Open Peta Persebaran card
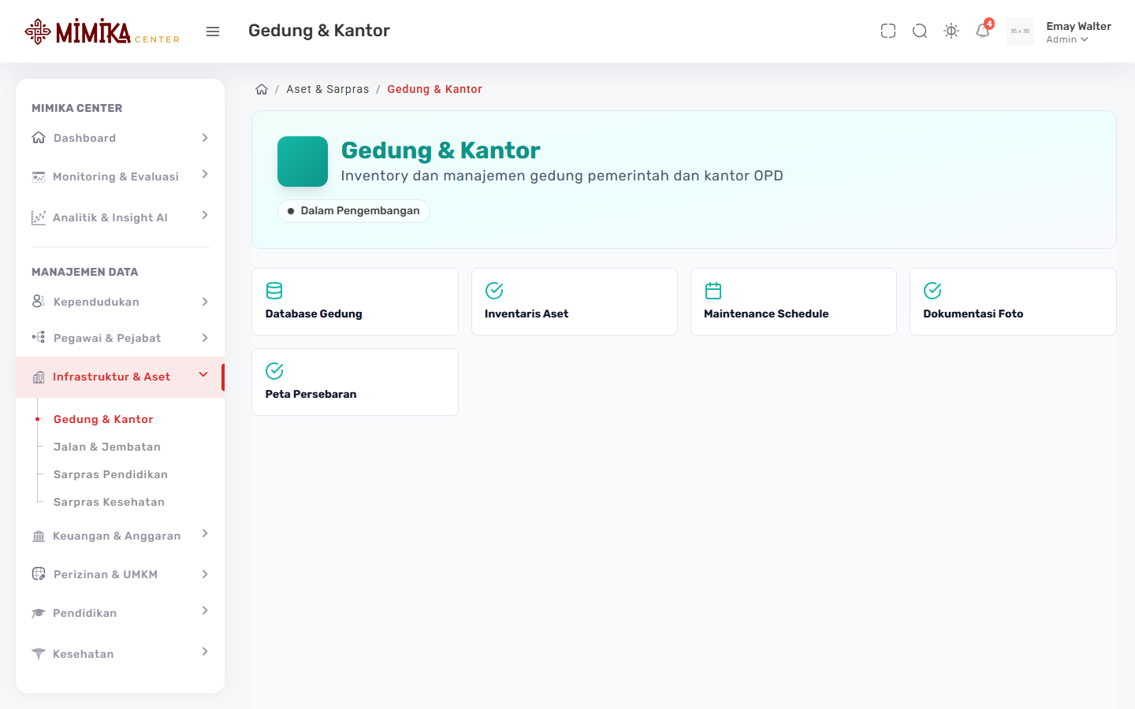Image resolution: width=1135 pixels, height=709 pixels. pyautogui.click(x=355, y=382)
